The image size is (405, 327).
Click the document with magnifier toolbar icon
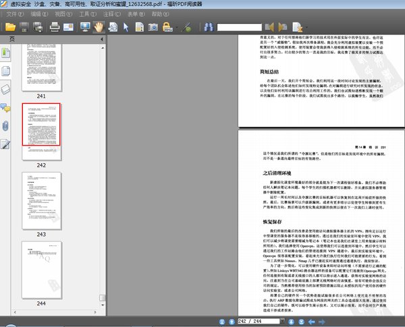pos(113,27)
